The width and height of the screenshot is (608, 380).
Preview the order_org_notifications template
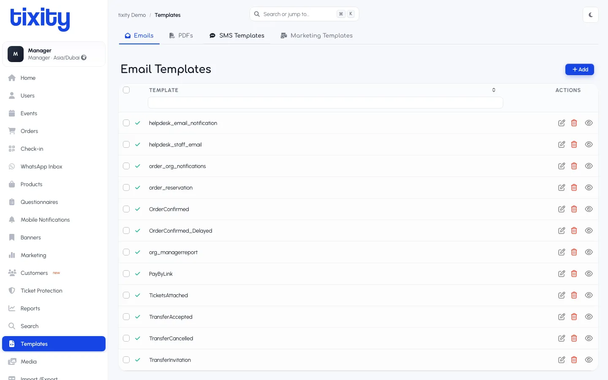tap(589, 166)
